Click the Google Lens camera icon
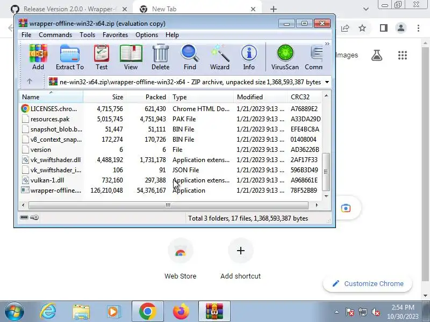 coord(346,208)
